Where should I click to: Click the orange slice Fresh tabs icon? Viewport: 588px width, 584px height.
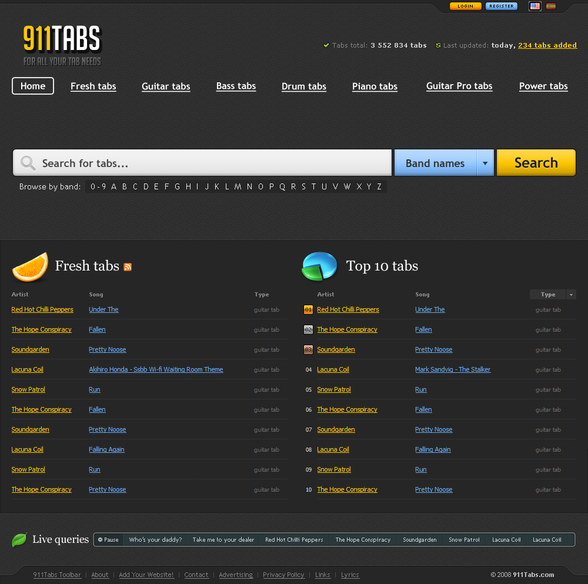tap(31, 266)
